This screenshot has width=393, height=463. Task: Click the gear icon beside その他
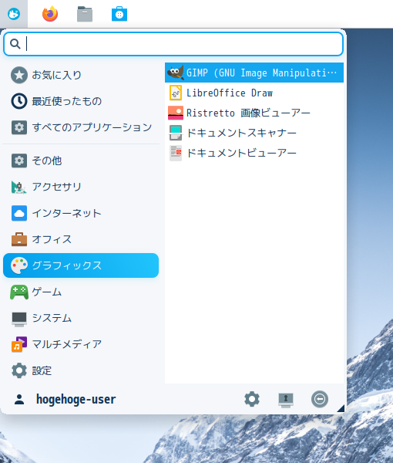click(19, 161)
